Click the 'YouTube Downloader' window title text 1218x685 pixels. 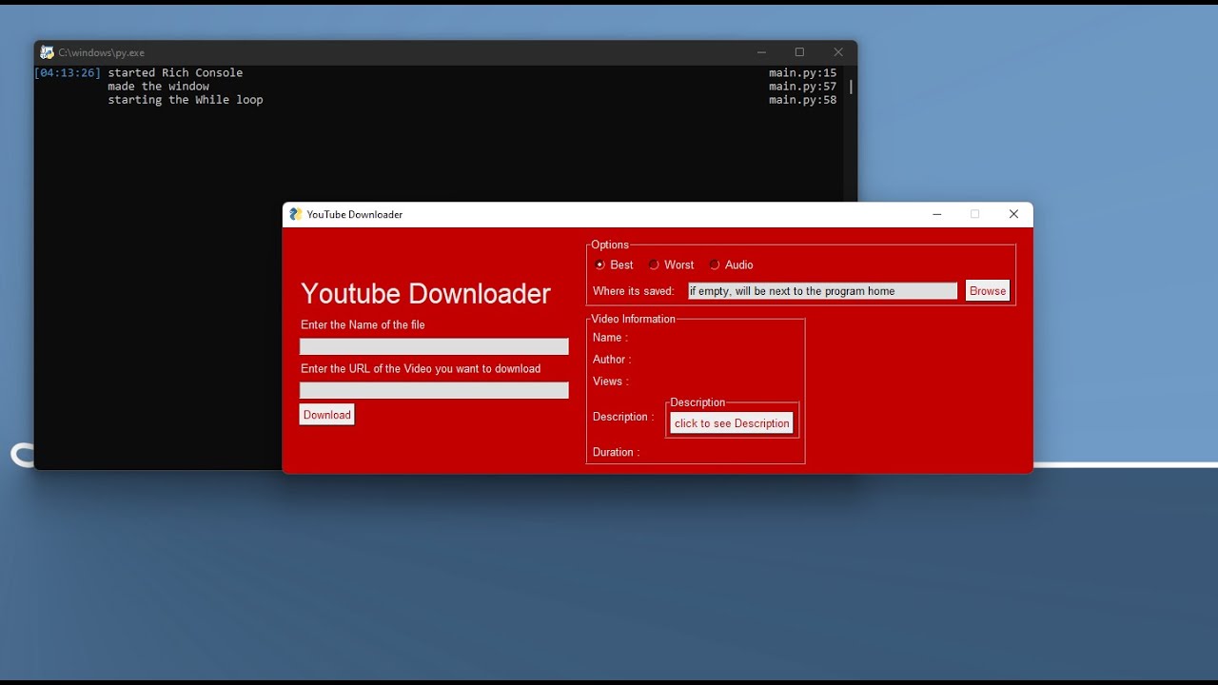tap(355, 214)
